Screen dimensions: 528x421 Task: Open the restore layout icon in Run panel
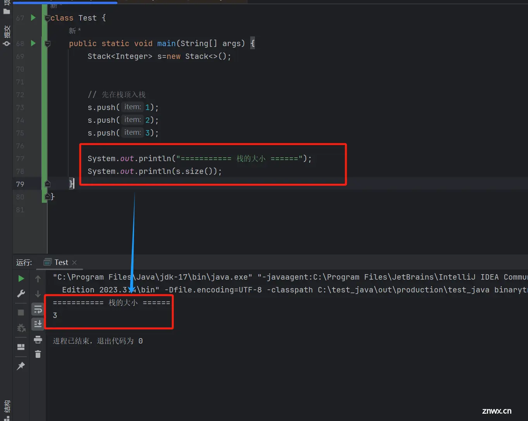pos(21,347)
